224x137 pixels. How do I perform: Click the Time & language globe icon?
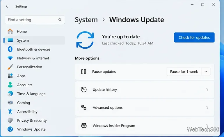(x=10, y=94)
